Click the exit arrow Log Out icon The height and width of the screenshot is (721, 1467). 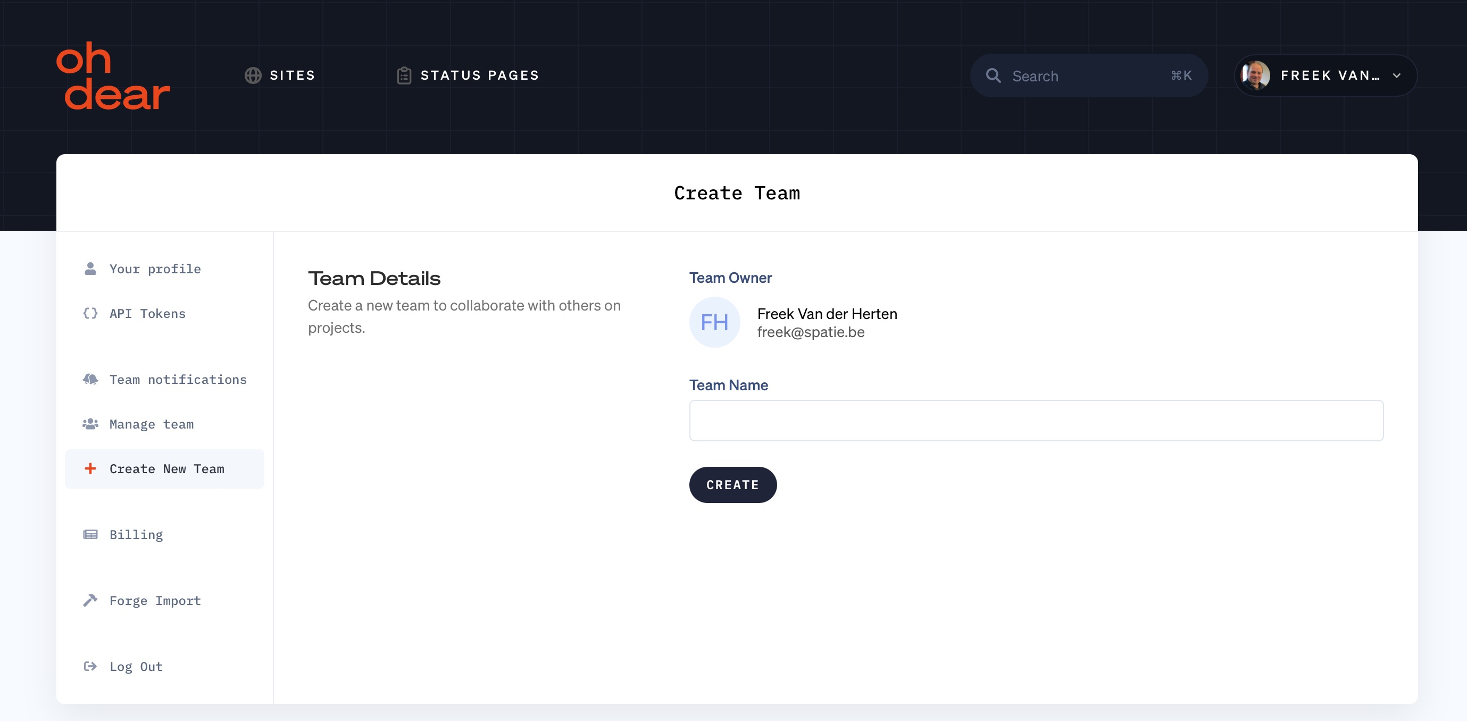point(90,666)
